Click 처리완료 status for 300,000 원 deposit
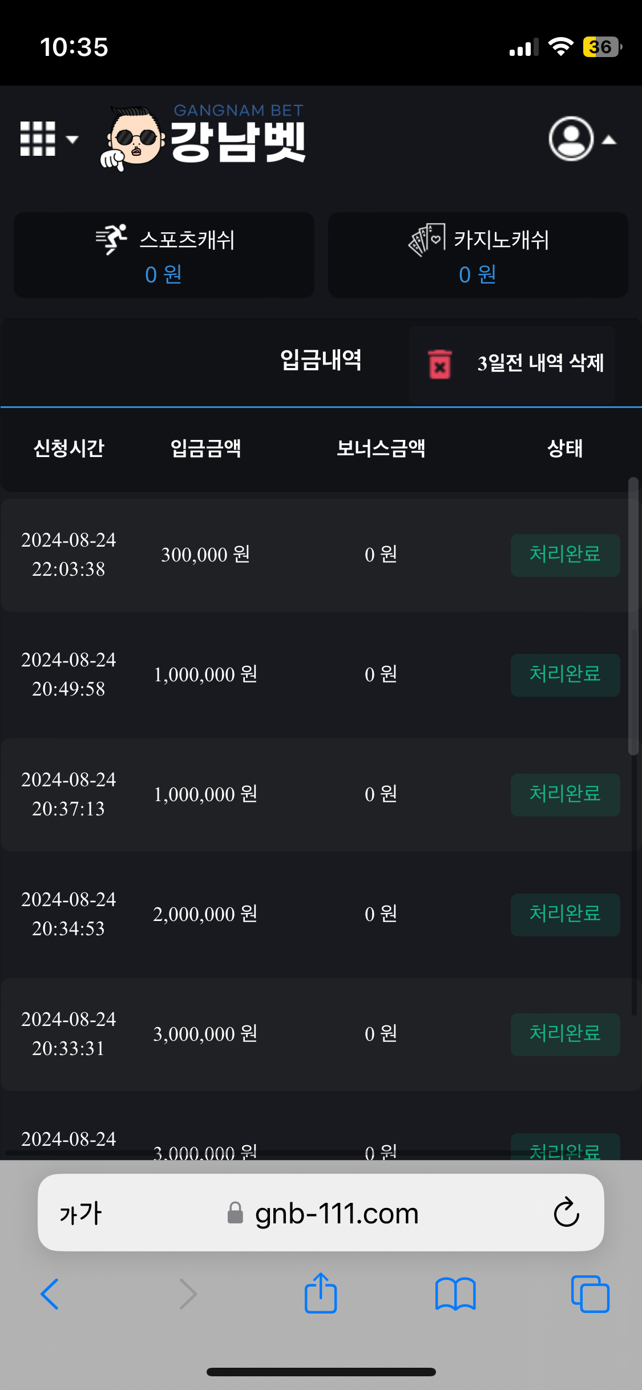This screenshot has height=1390, width=642. [565, 555]
